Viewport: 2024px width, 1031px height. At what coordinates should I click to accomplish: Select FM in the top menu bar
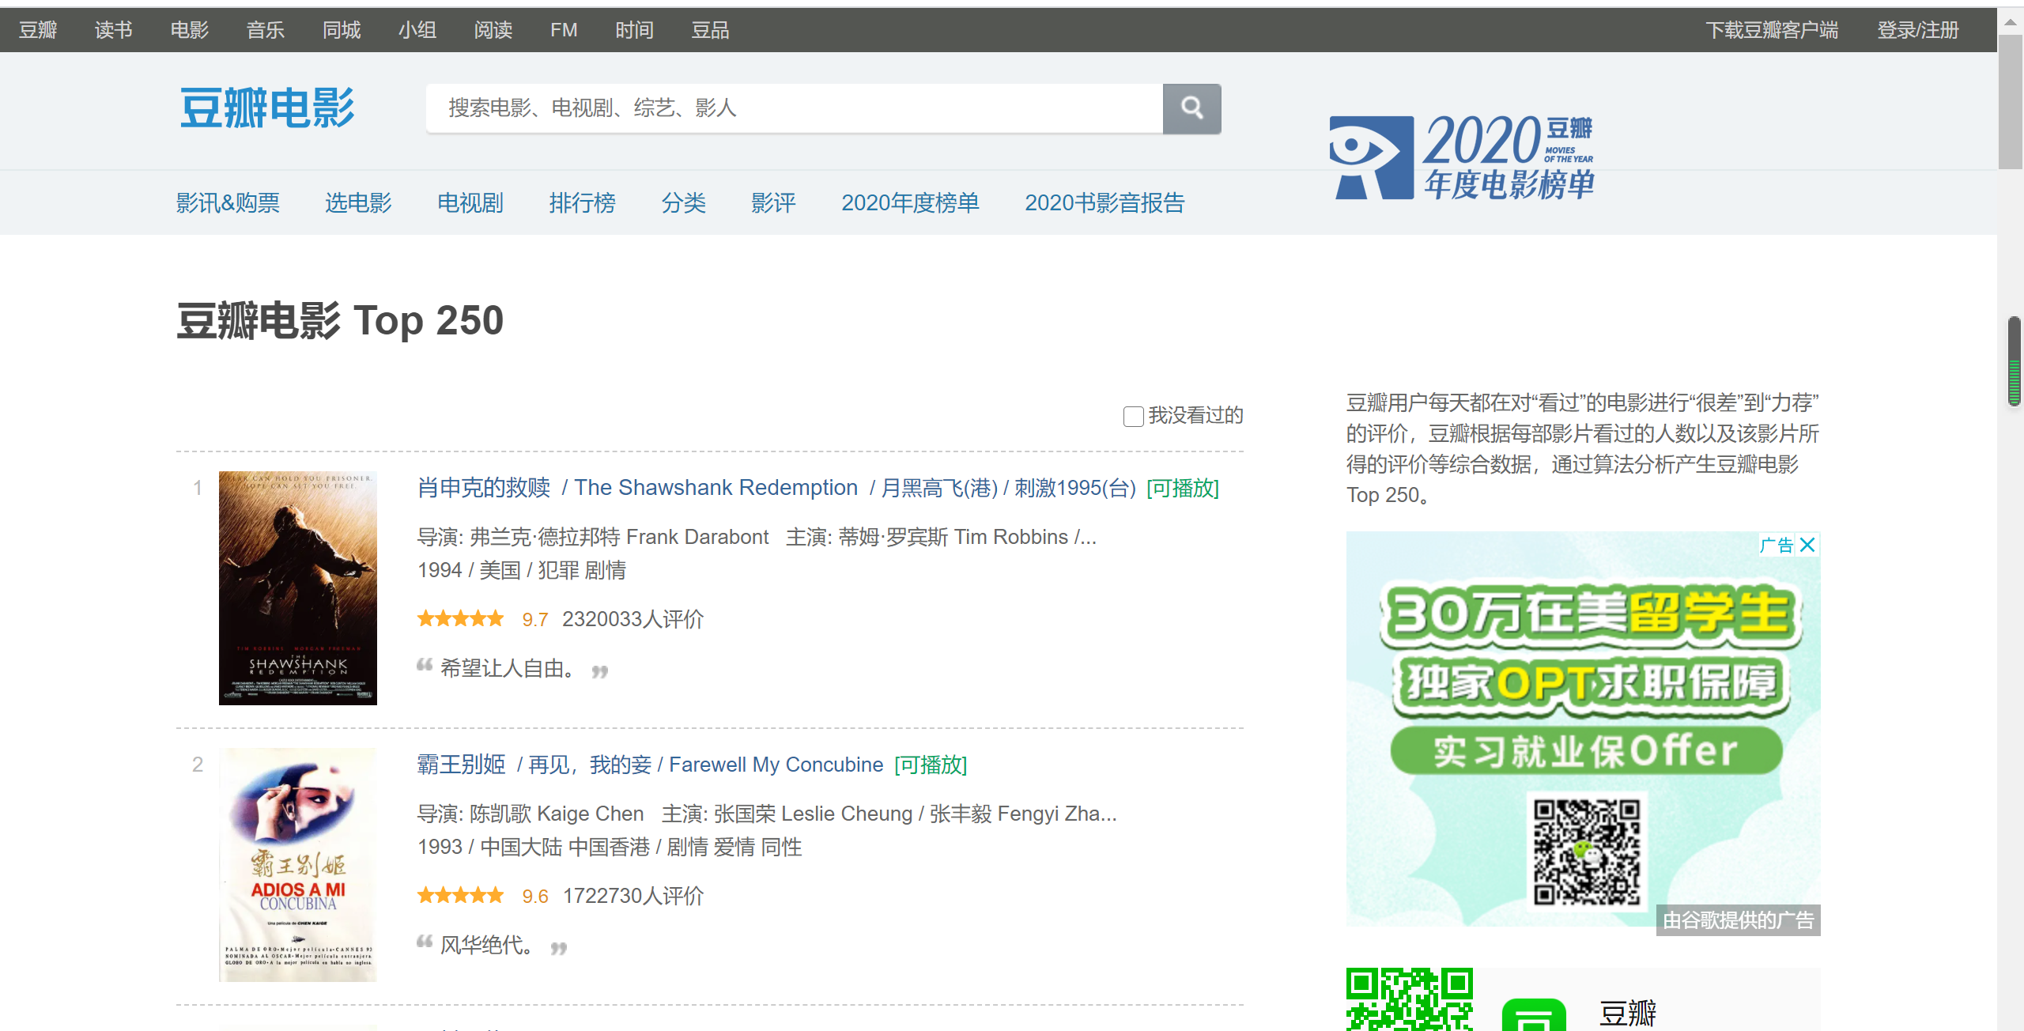564,30
